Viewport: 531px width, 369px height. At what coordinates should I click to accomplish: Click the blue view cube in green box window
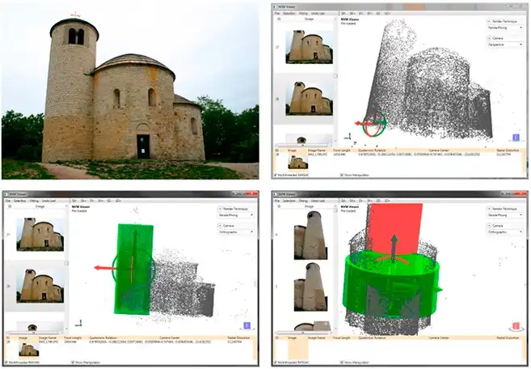pyautogui.click(x=247, y=325)
